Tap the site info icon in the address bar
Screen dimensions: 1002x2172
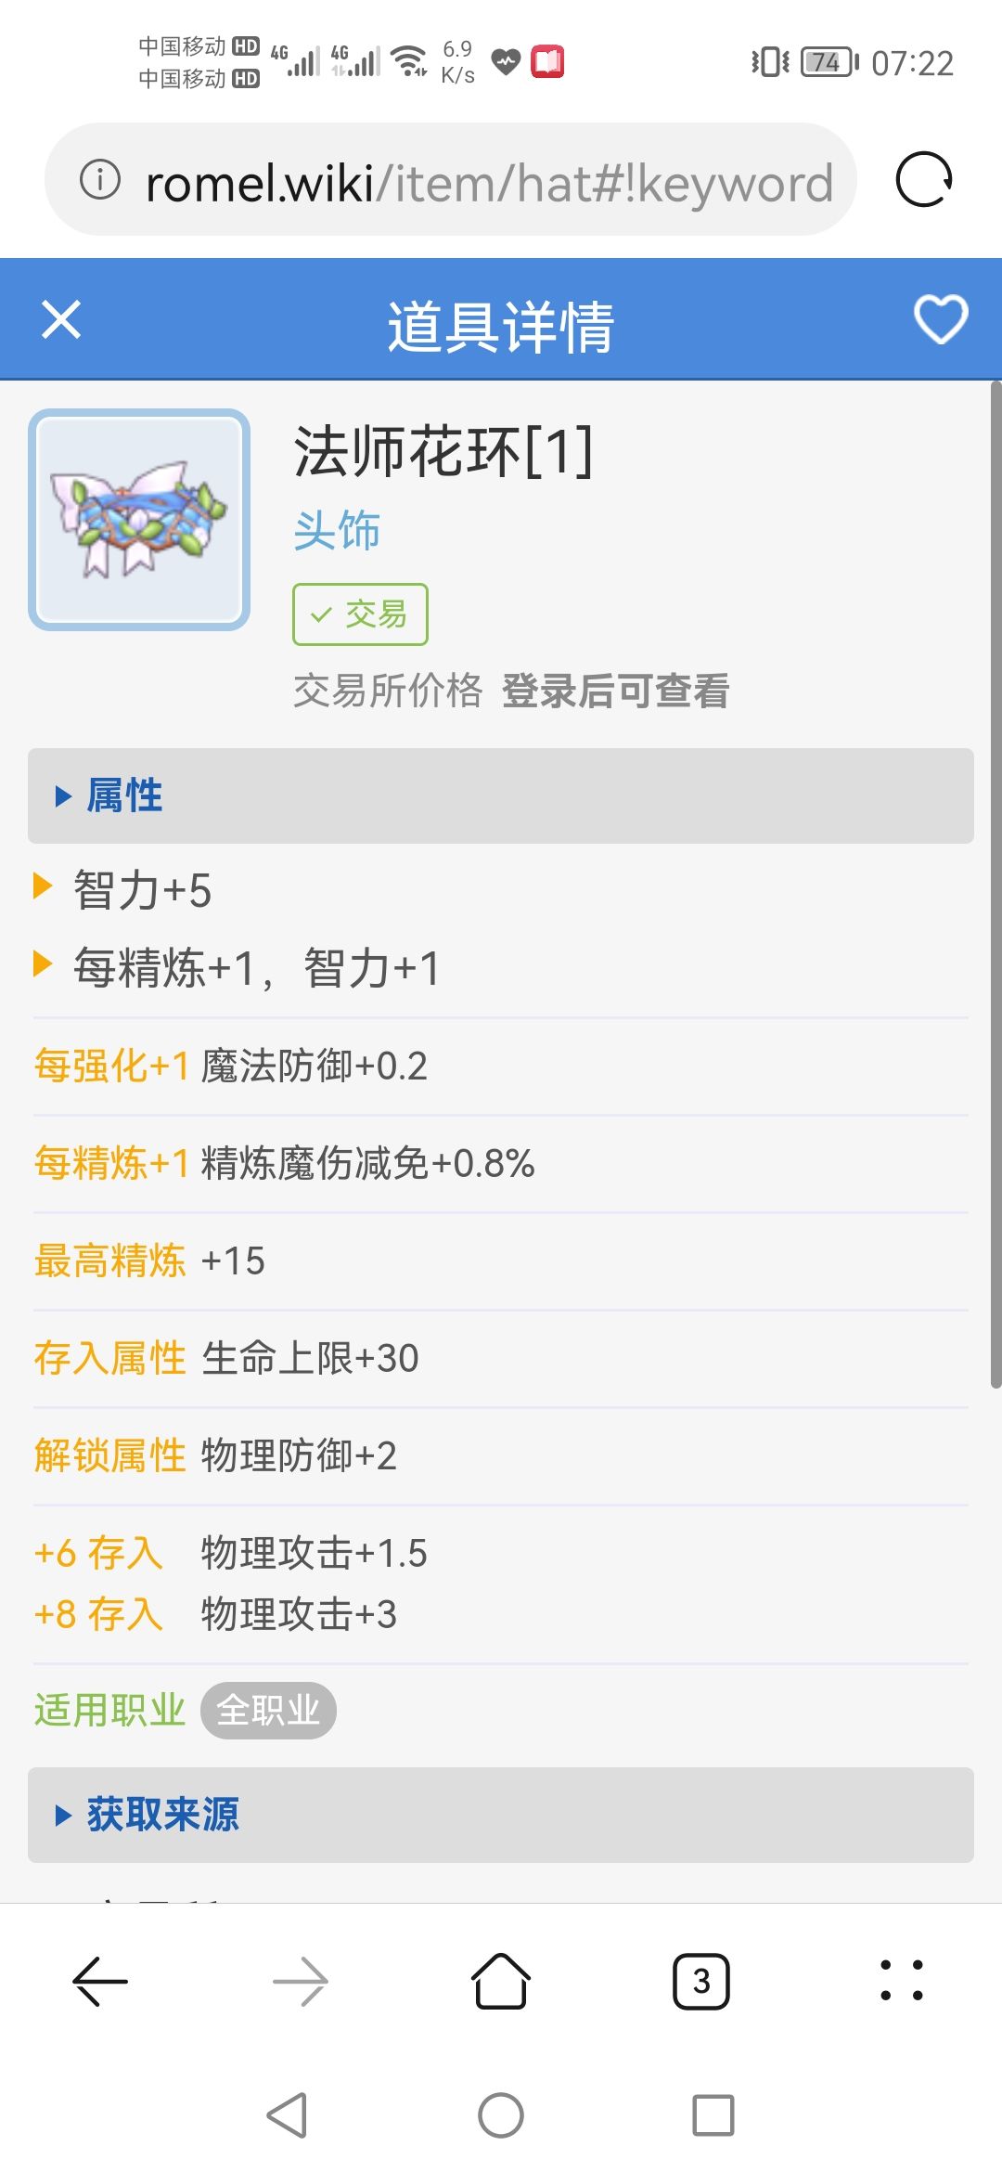(100, 179)
